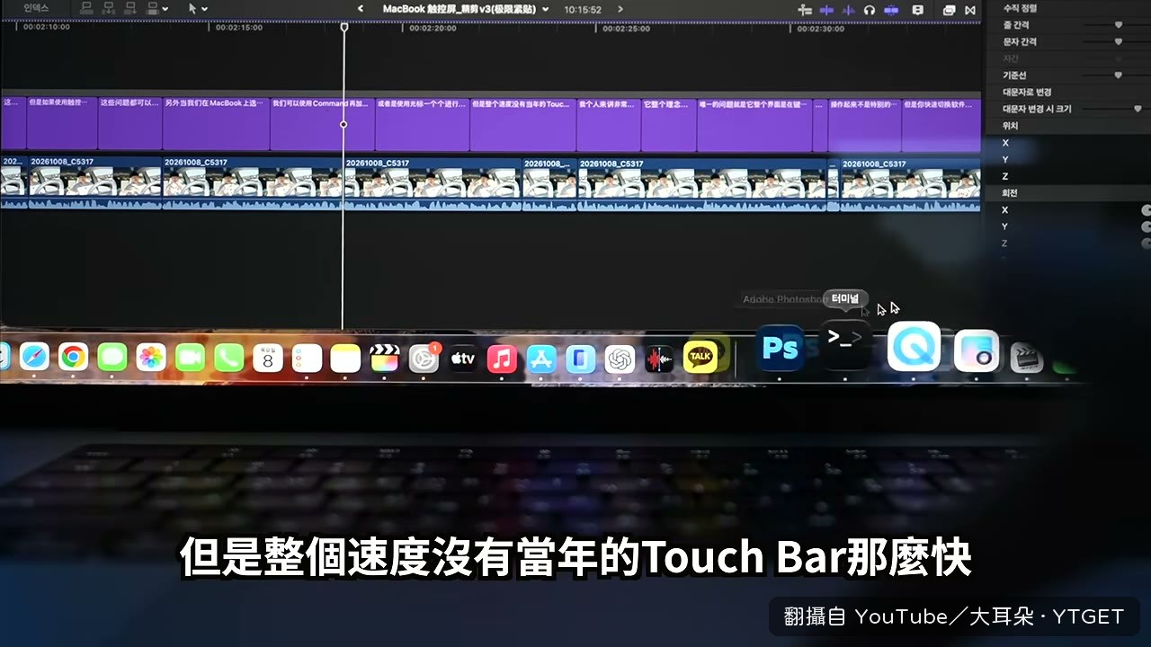The width and height of the screenshot is (1151, 647).
Task: Open QuickTime Player in the Dock
Action: click(x=914, y=346)
